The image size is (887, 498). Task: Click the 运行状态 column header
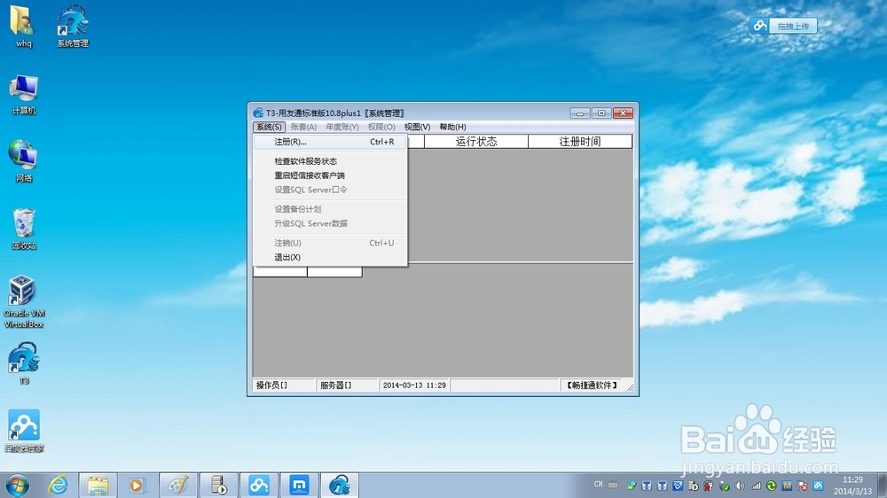click(475, 141)
